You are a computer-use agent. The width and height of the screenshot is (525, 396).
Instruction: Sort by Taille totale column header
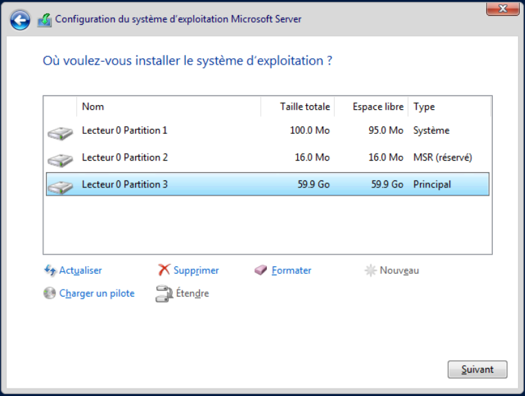[x=304, y=106]
